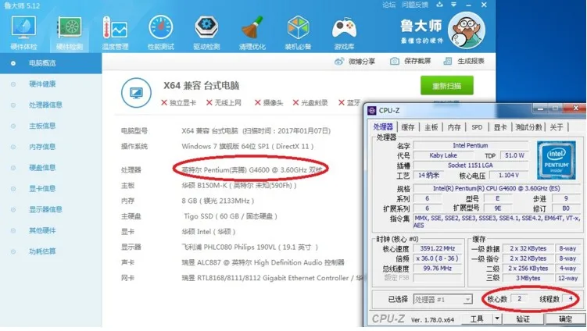Click the title bar dropdown menu arrow
The image size is (587, 331).
453,5
